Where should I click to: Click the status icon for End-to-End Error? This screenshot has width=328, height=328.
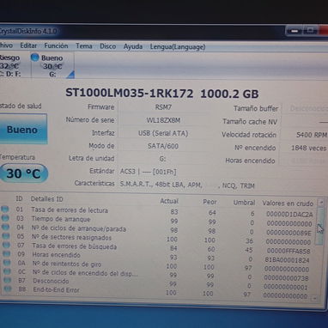[8, 289]
